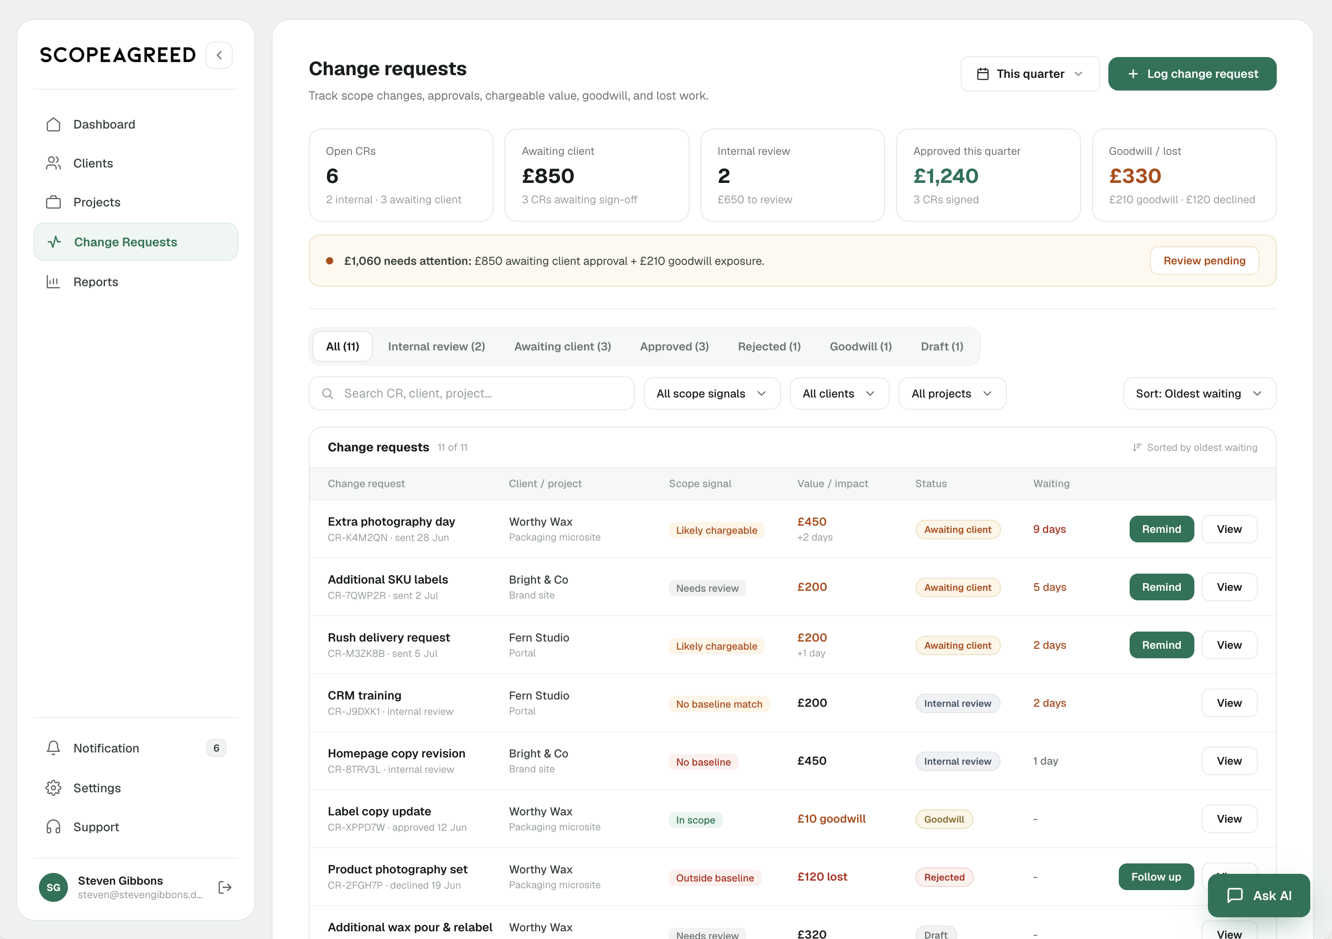
Task: Open the Ask AI chat
Action: tap(1258, 895)
